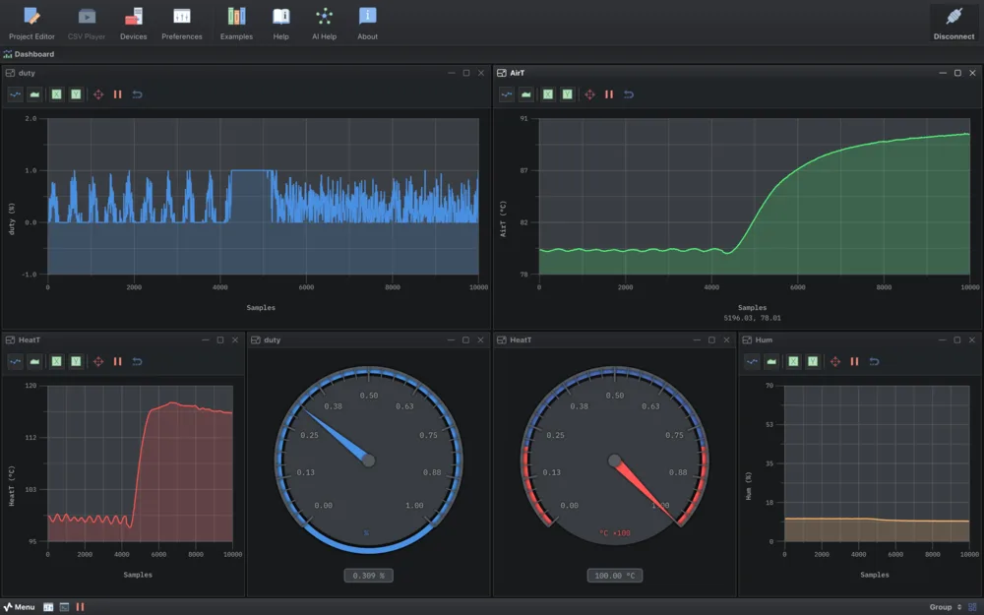Click the CSV Player toolbar item
Screen dimensions: 984x615
pyautogui.click(x=87, y=24)
